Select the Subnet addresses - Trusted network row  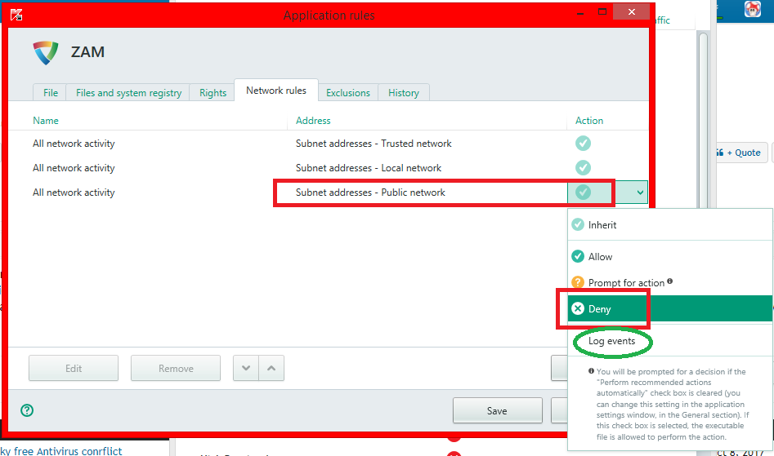[x=329, y=144]
